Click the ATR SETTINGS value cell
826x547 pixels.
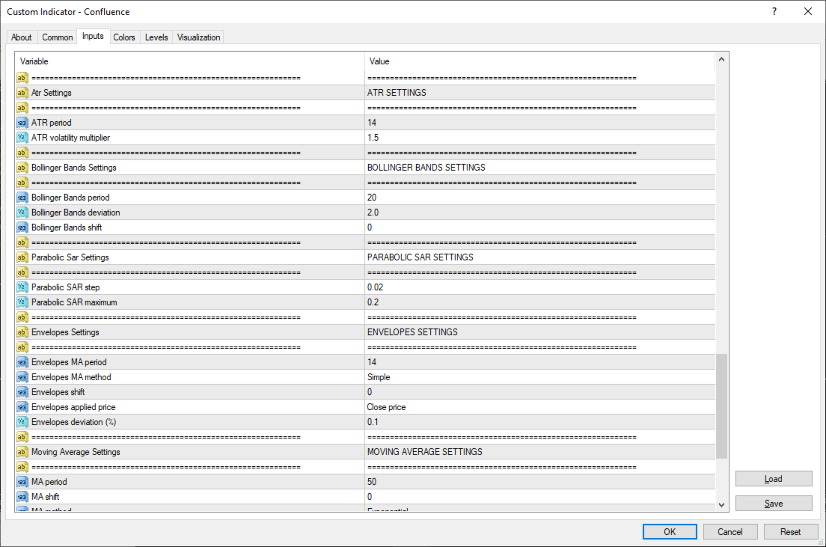click(540, 93)
